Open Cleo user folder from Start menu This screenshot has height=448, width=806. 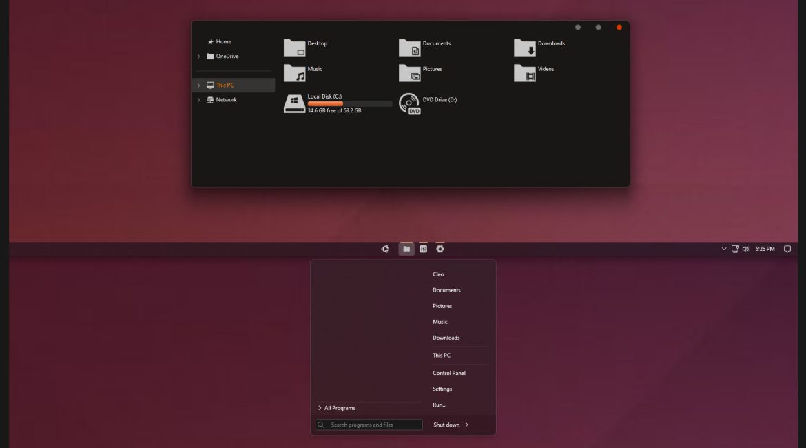[438, 274]
